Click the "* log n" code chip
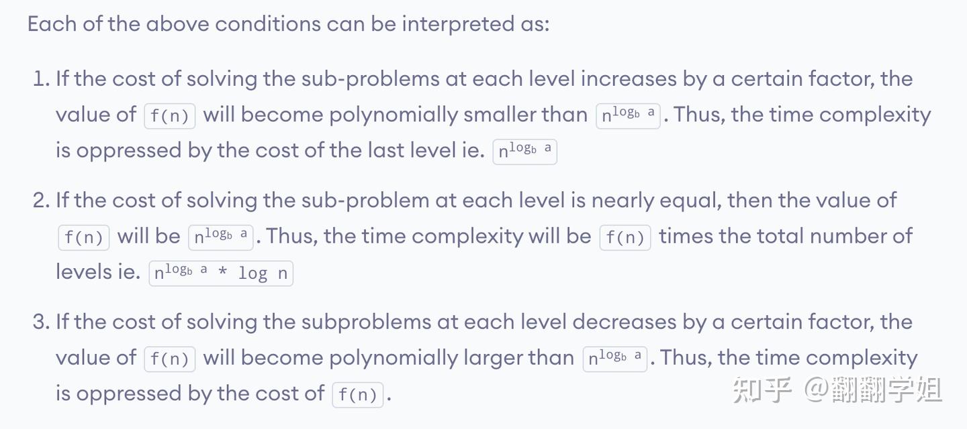Image resolution: width=967 pixels, height=429 pixels. click(221, 273)
